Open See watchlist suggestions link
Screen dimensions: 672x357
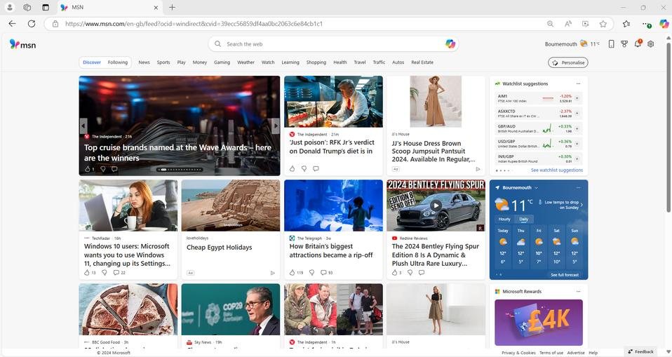(557, 170)
